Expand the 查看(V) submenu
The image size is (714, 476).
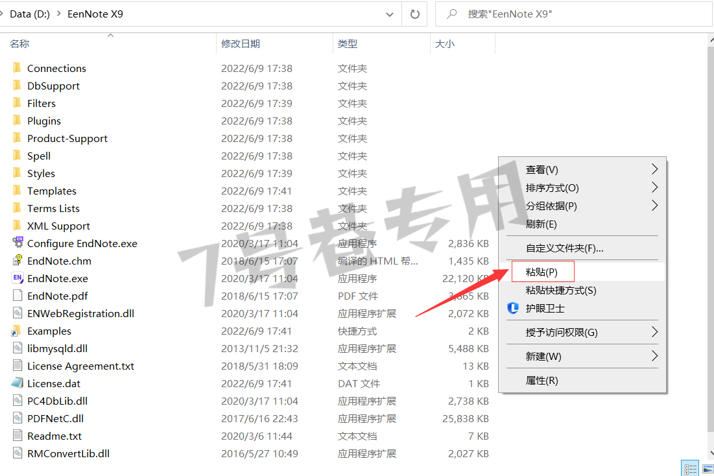654,169
